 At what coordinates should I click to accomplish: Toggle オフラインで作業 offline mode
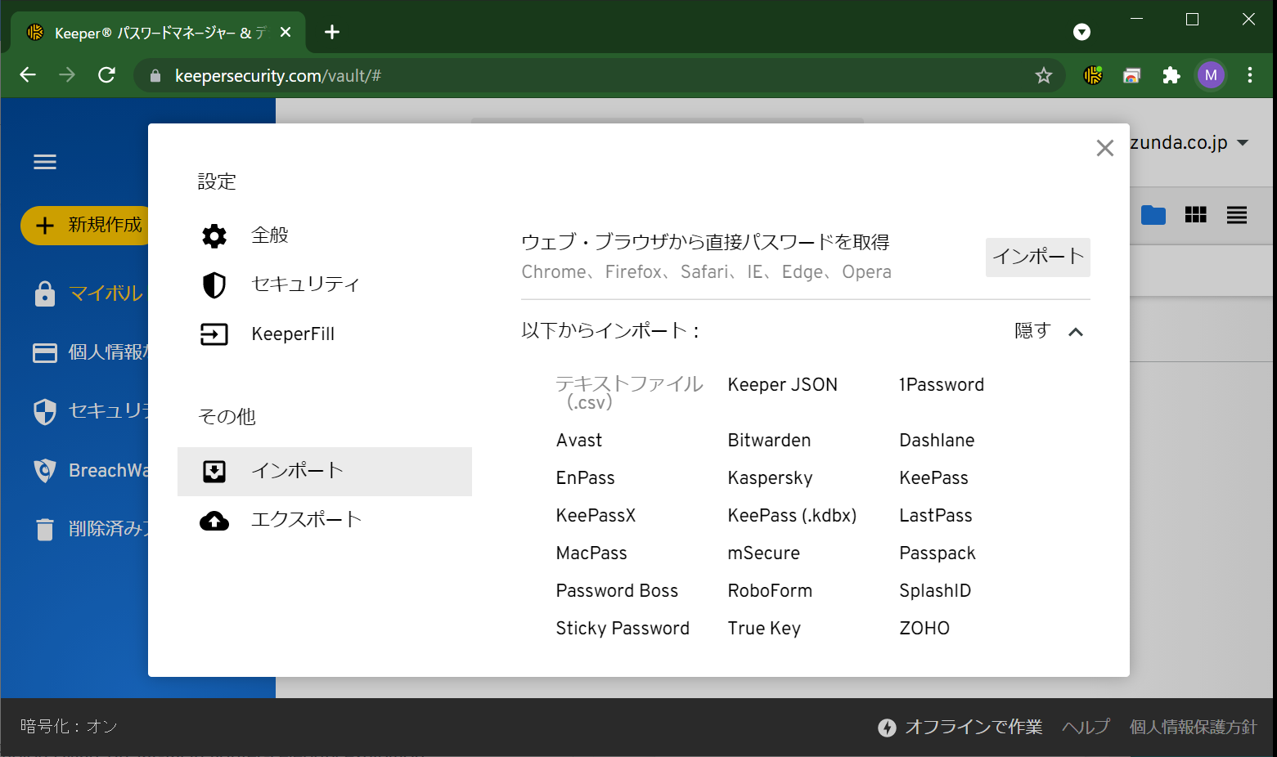point(960,727)
